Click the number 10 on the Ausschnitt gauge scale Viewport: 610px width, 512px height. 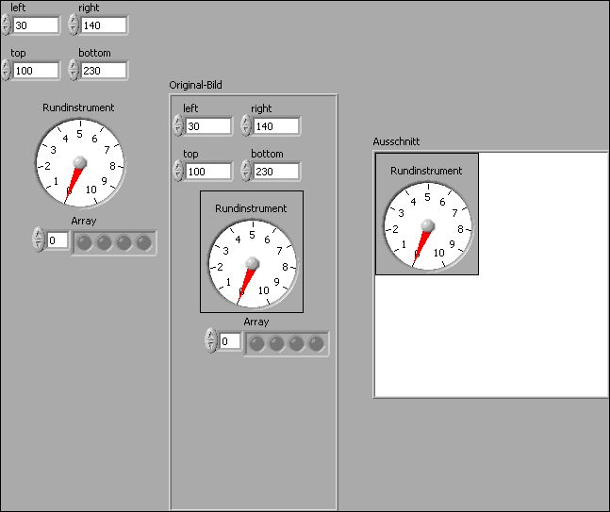[439, 253]
